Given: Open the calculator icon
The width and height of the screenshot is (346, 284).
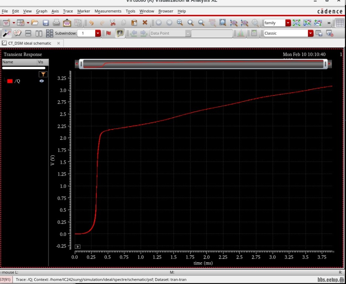Looking at the screenshot, I should (254, 33).
